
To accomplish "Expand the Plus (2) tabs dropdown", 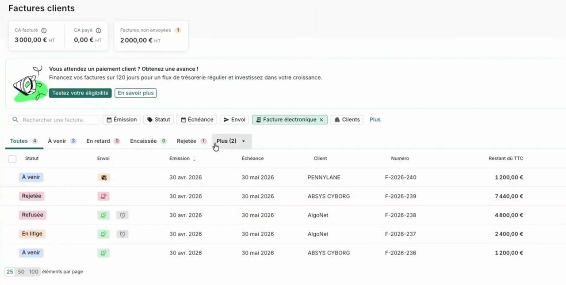I will click(x=232, y=141).
